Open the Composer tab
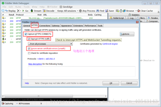 click(152, 21)
